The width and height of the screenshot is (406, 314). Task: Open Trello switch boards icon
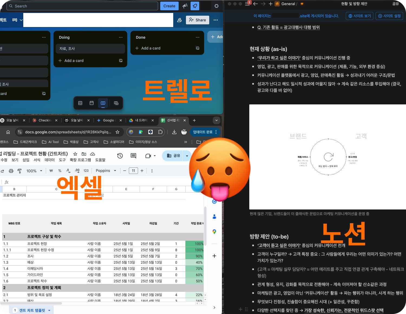(116, 103)
